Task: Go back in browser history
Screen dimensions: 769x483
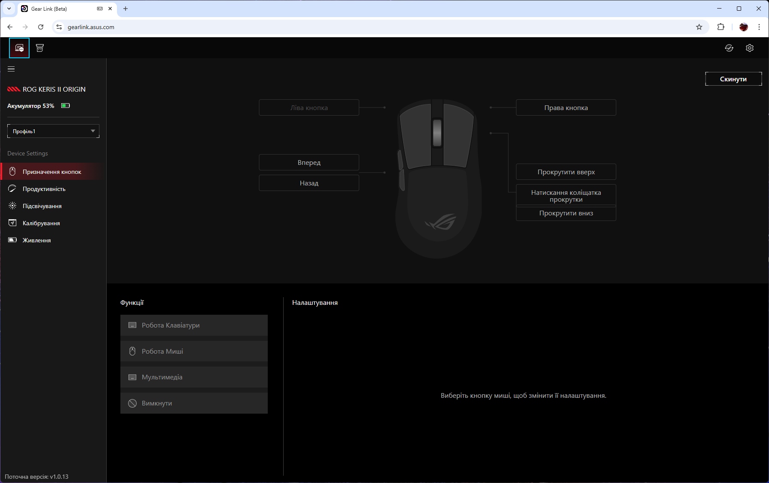Action: click(10, 27)
